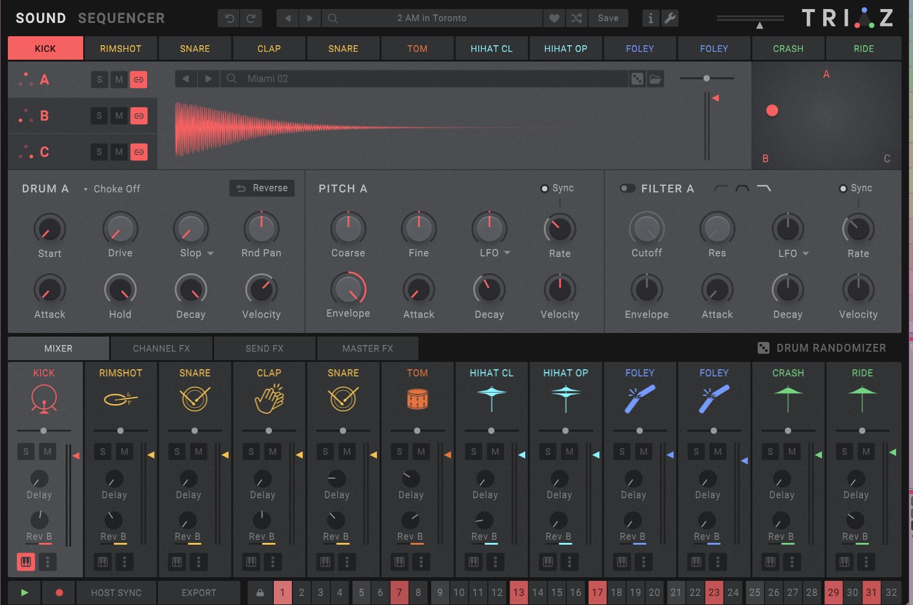
Task: Randomize sample with dice icon next to Miami 02
Action: tap(637, 78)
